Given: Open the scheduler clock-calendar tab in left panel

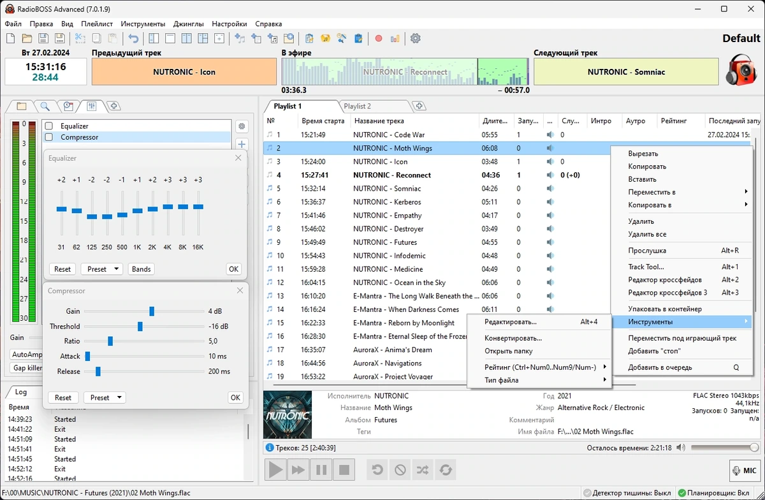Looking at the screenshot, I should click(x=68, y=106).
